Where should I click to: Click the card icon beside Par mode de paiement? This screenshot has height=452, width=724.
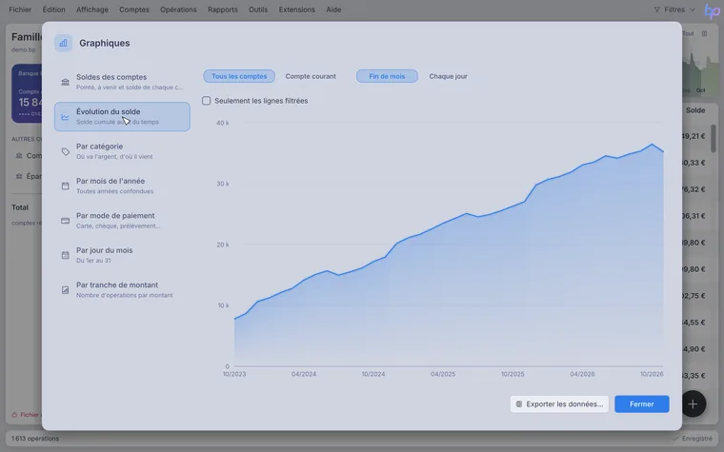coord(65,221)
